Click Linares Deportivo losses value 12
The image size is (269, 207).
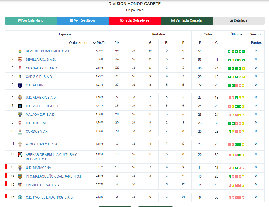click(183, 184)
